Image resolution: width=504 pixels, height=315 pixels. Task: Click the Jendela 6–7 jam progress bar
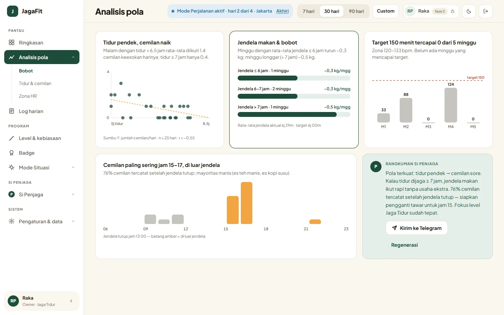294,96
